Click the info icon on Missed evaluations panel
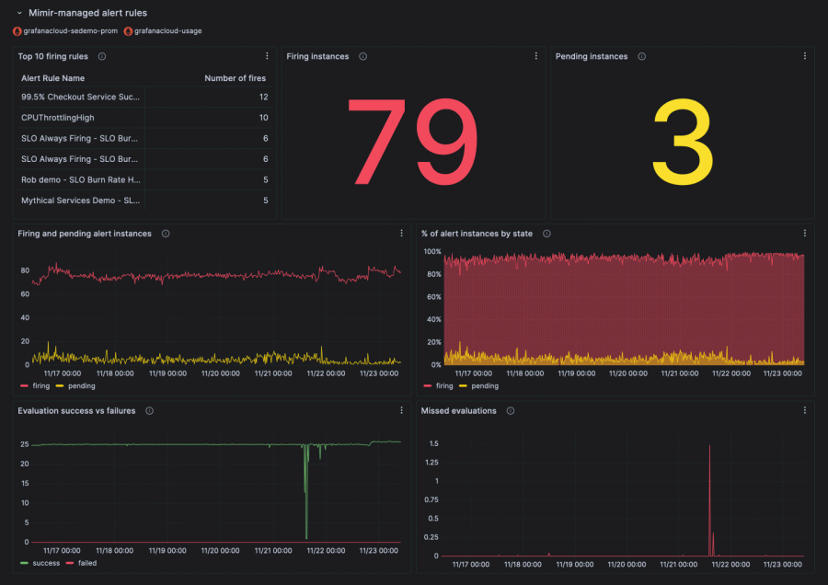The image size is (828, 585). pos(512,411)
